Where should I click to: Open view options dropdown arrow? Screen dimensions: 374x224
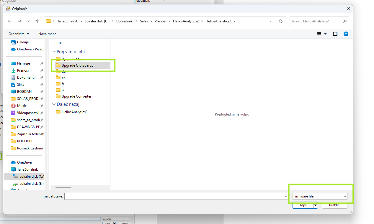[326, 34]
